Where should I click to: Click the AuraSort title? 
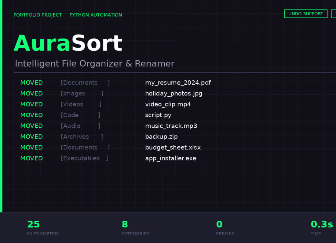point(68,43)
